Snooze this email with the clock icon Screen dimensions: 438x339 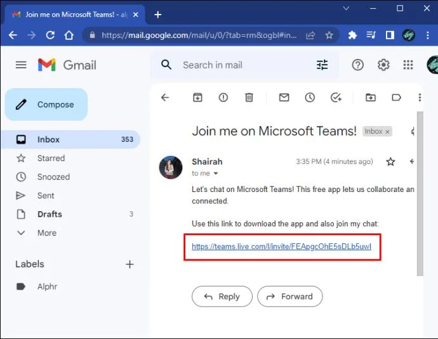pos(310,98)
